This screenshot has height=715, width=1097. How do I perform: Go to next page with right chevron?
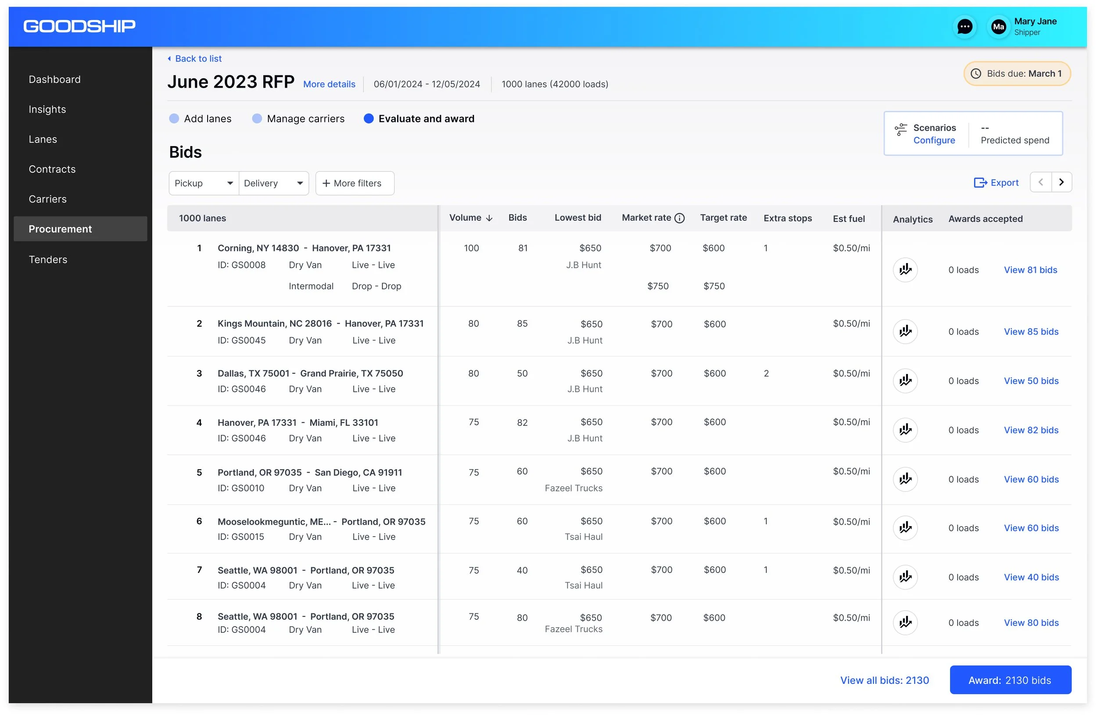coord(1061,182)
